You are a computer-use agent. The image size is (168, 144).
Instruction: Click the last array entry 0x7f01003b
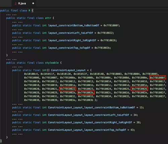[x=86, y=100]
